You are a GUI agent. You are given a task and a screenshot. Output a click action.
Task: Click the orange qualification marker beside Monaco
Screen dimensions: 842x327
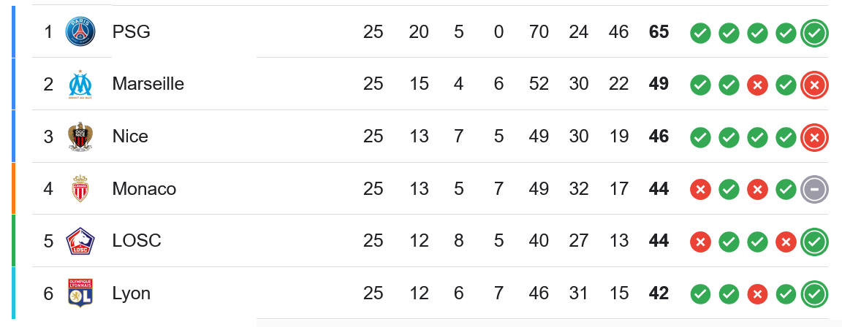[13, 188]
